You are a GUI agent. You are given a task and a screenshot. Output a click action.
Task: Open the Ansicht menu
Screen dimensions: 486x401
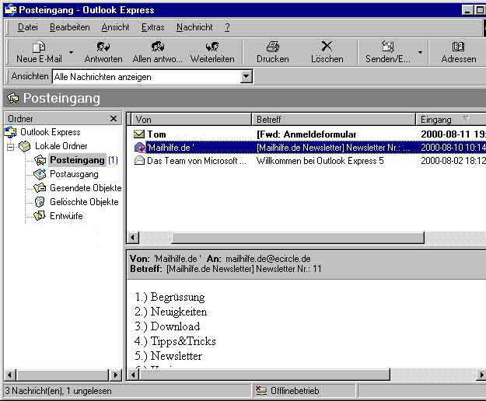pyautogui.click(x=115, y=27)
